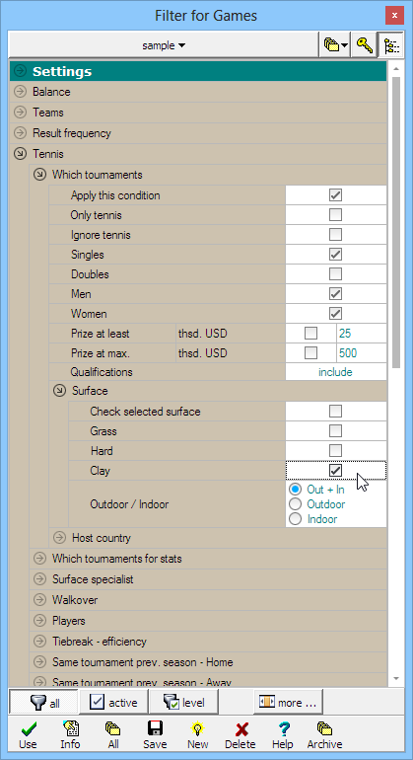Image resolution: width=413 pixels, height=760 pixels.
Task: Switch to the level filter tab
Action: [x=184, y=703]
